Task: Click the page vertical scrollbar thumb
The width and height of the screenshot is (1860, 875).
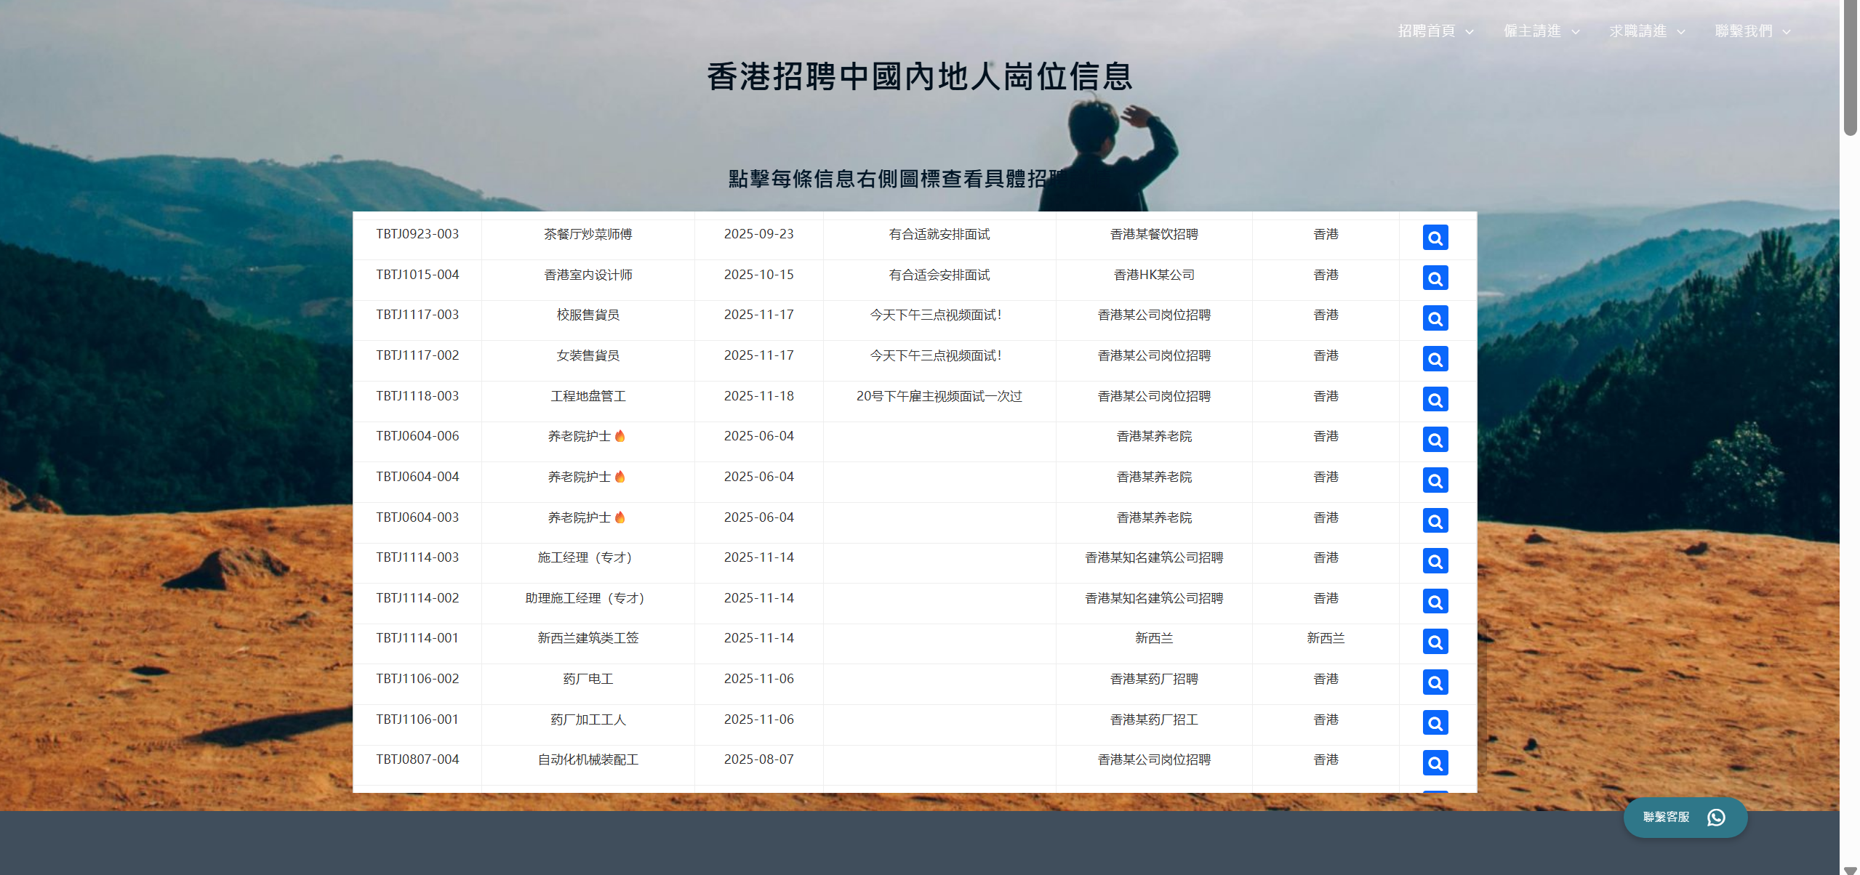Action: [1850, 69]
